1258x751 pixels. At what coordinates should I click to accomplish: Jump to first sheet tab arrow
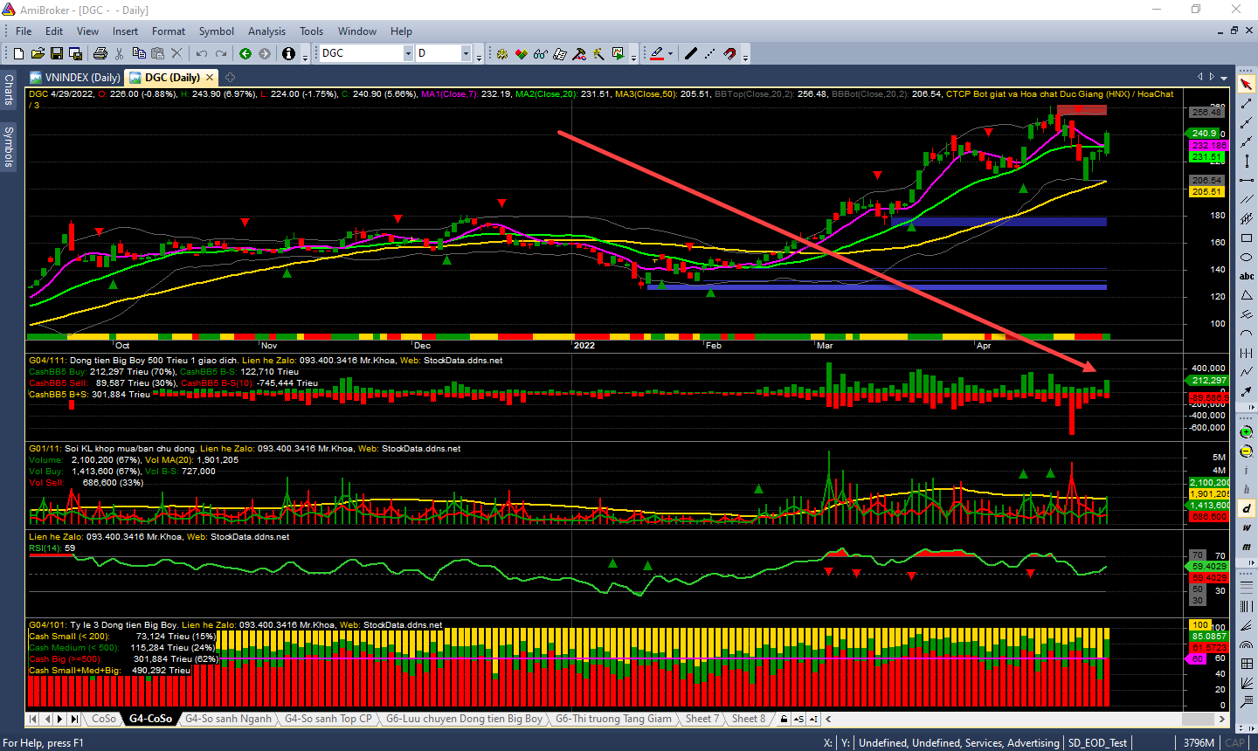(x=33, y=719)
